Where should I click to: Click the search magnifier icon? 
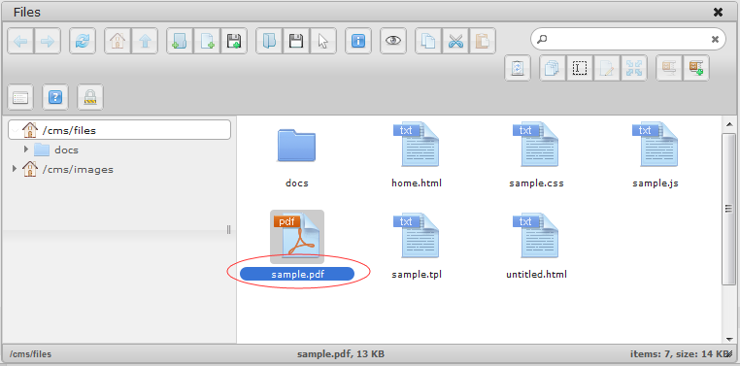point(542,39)
